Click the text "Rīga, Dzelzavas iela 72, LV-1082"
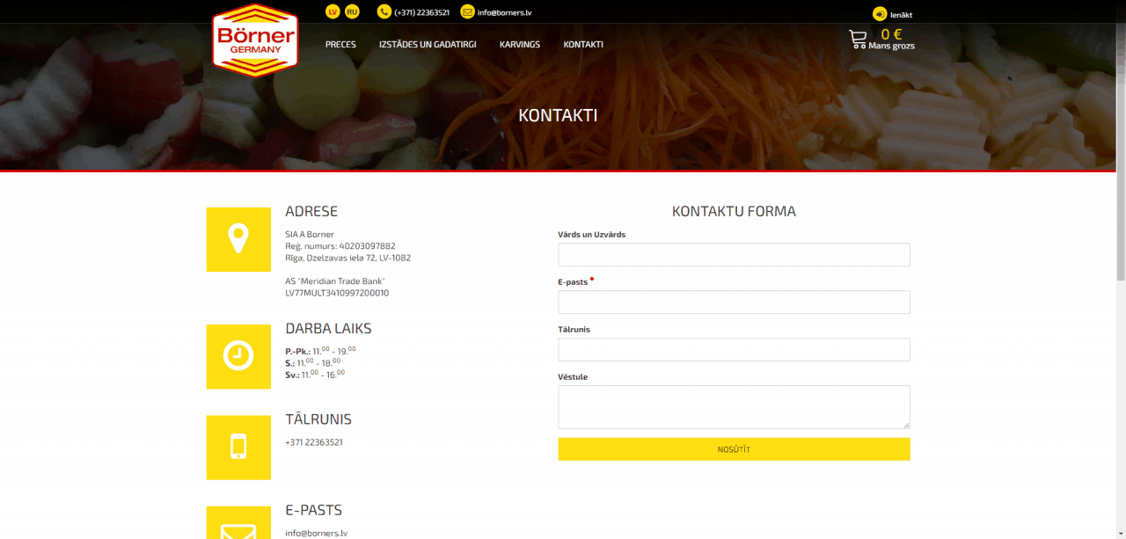Screen dimensions: 1126x539 347,258
